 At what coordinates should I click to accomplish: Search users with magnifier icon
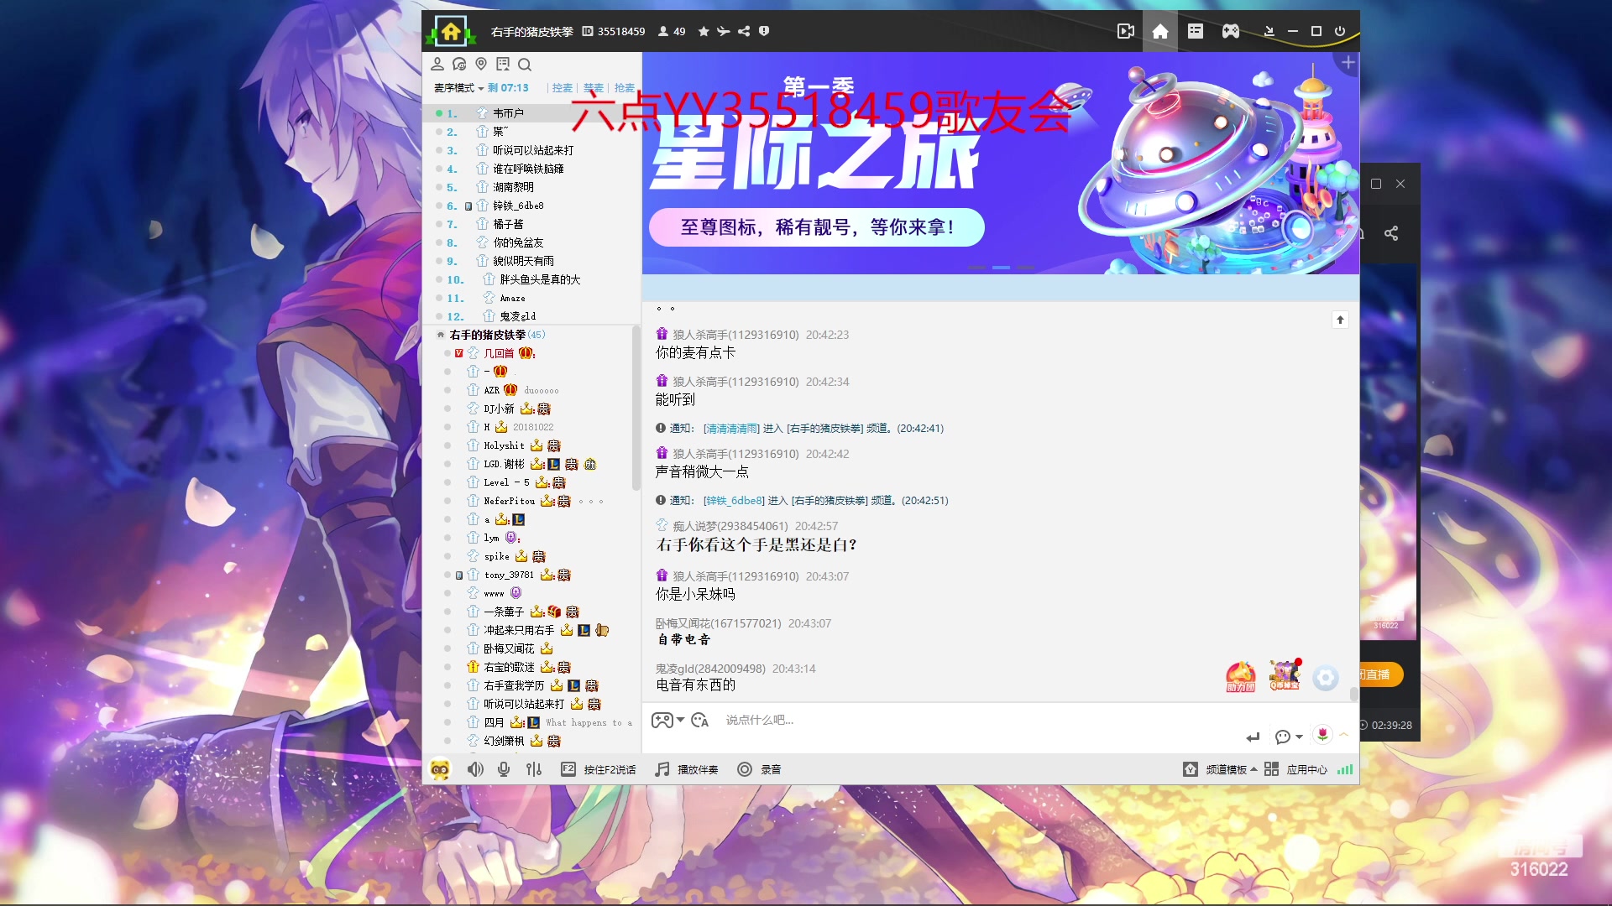(x=525, y=65)
